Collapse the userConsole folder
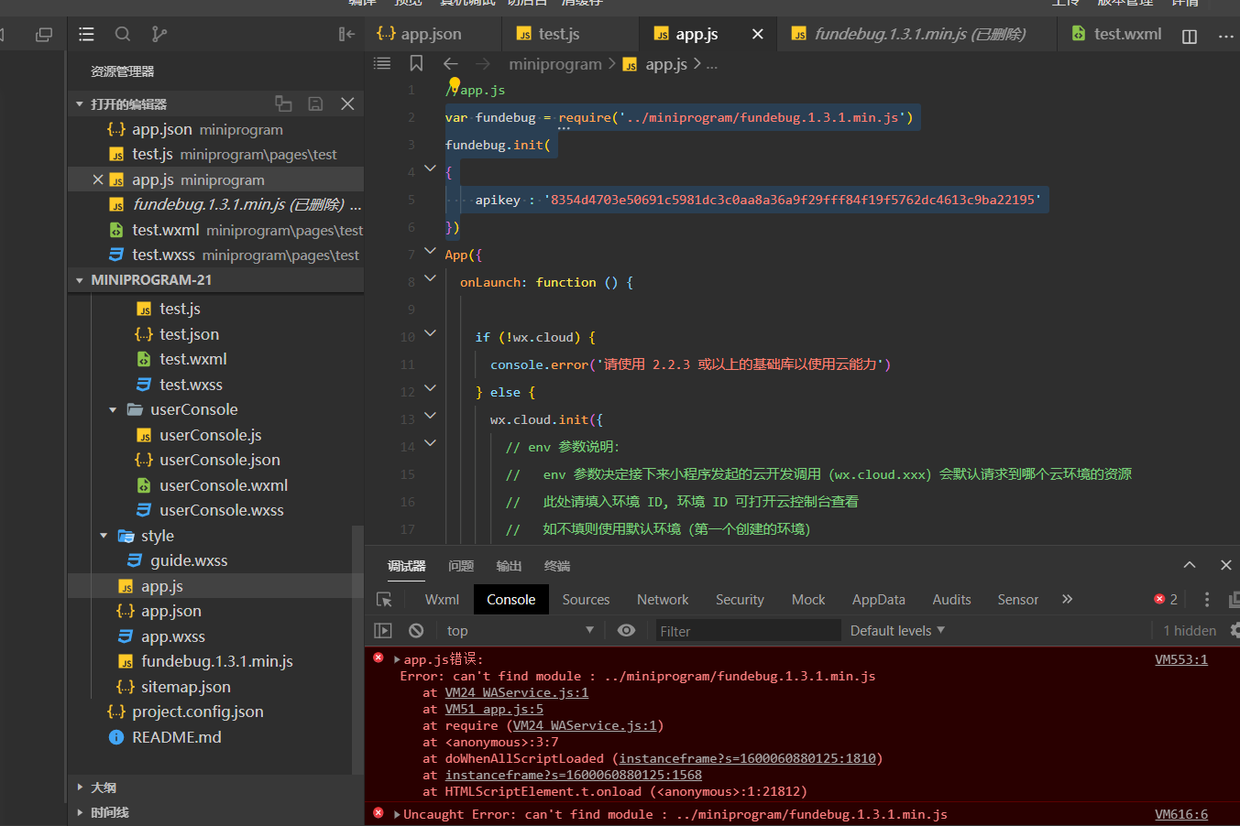This screenshot has width=1240, height=826. click(x=113, y=409)
